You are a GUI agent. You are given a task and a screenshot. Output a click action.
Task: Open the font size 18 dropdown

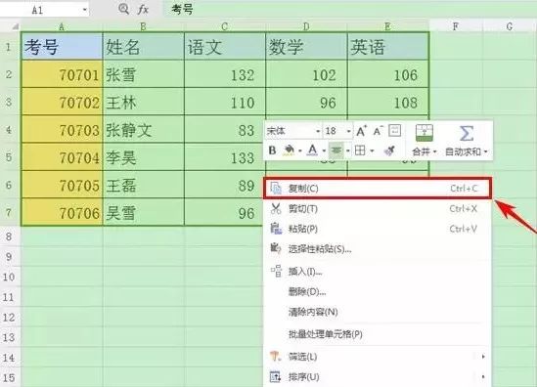pyautogui.click(x=348, y=131)
